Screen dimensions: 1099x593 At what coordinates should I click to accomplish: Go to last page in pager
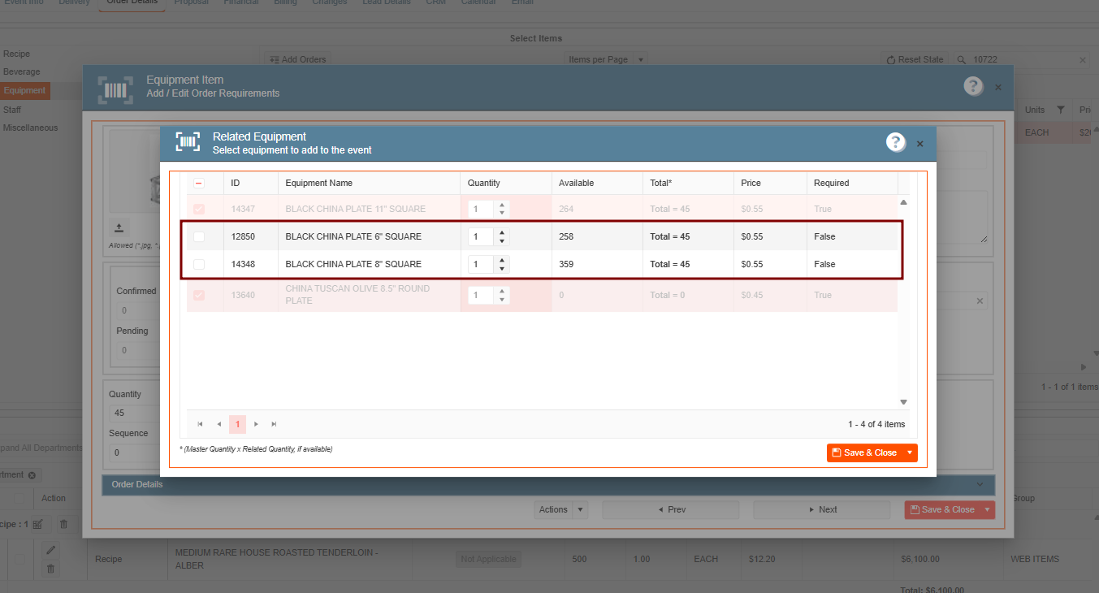pyautogui.click(x=274, y=424)
